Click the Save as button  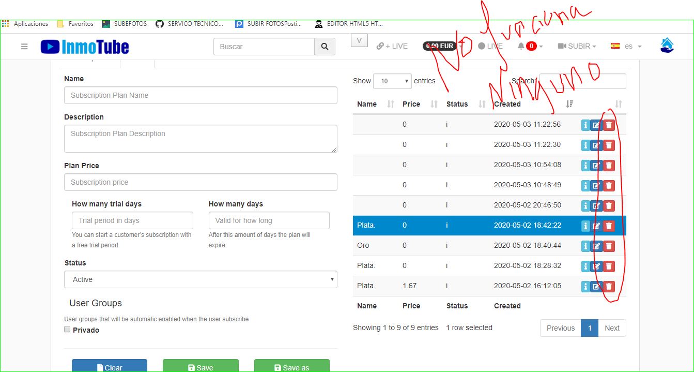292,368
